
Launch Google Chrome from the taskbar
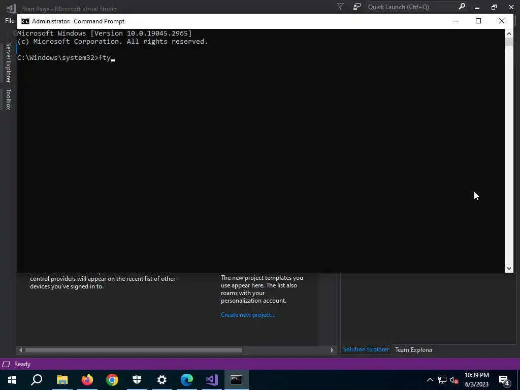click(112, 380)
